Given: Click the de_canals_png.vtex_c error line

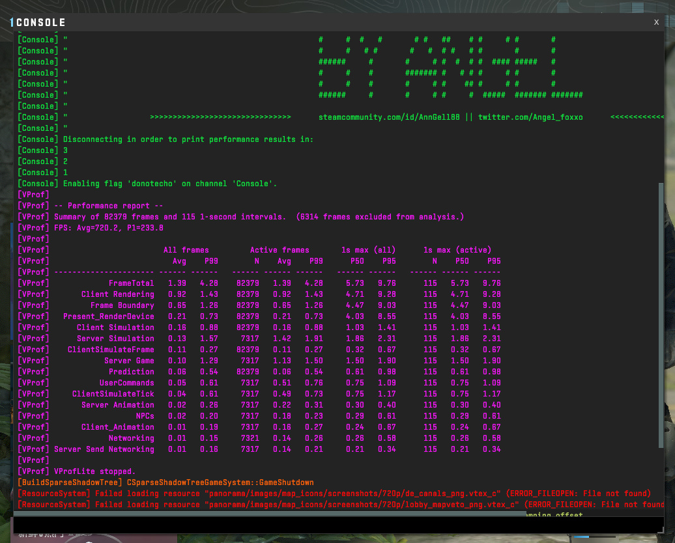Looking at the screenshot, I should pyautogui.click(x=334, y=494).
